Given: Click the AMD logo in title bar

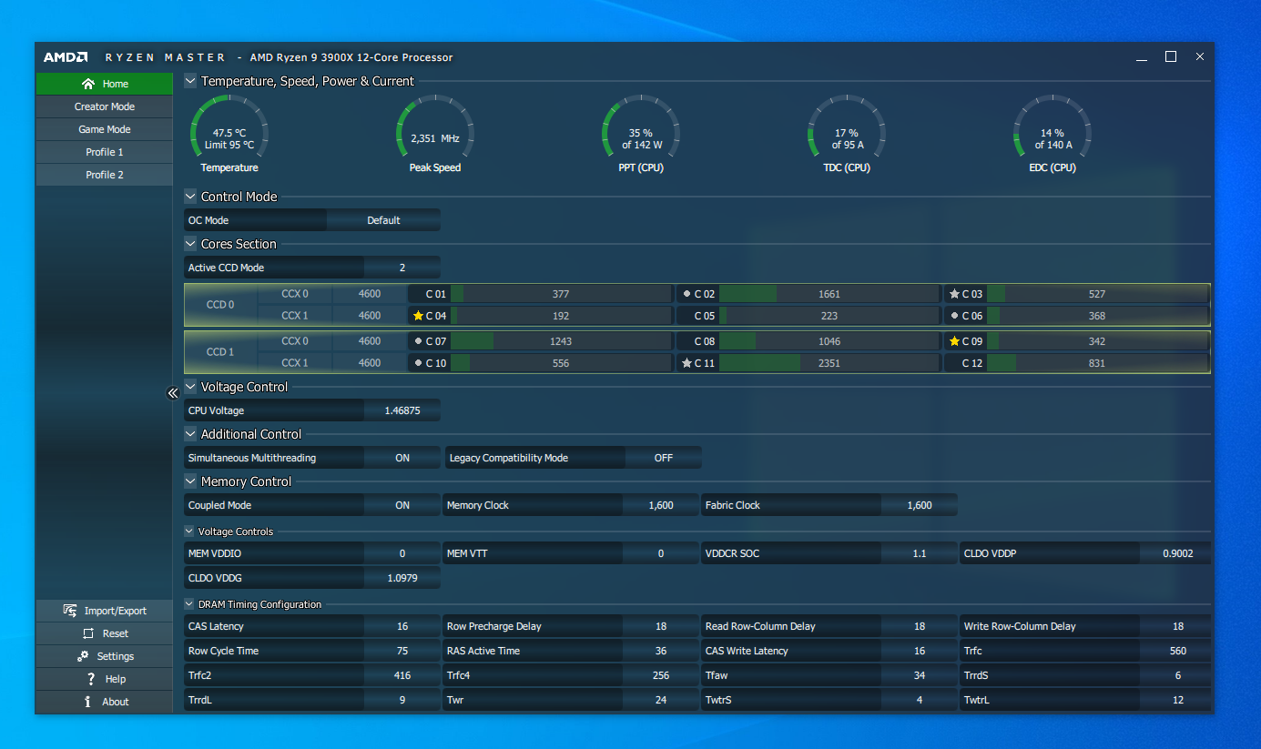Looking at the screenshot, I should (x=66, y=57).
